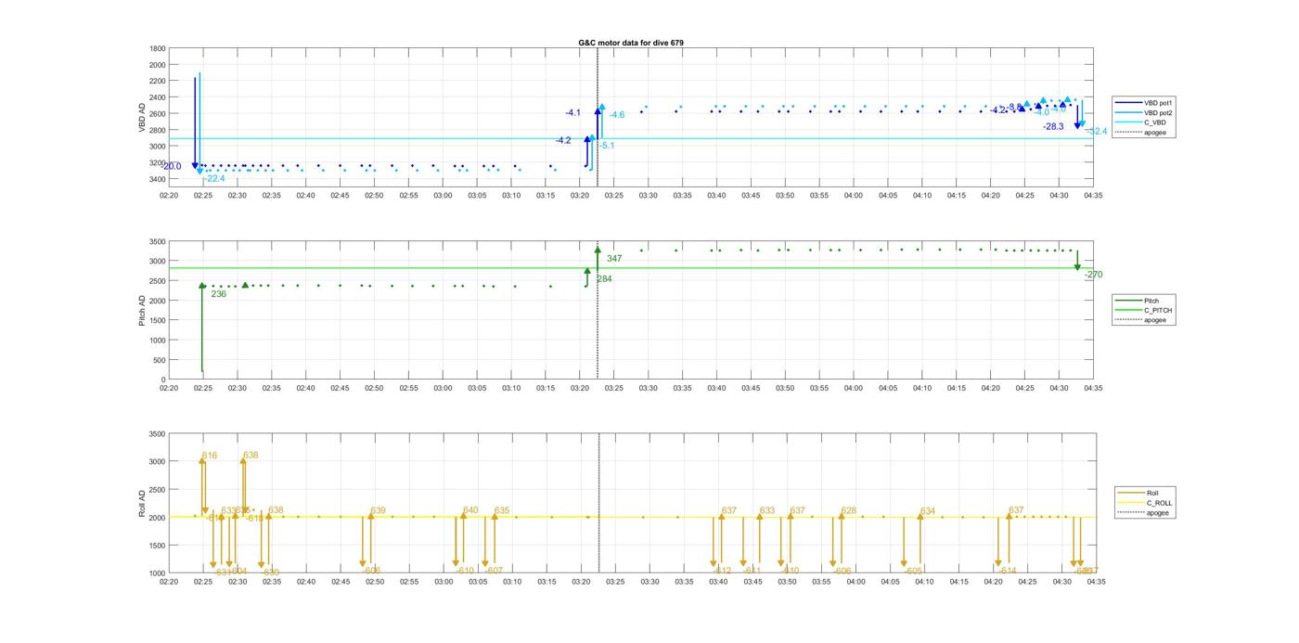This screenshot has height=643, width=1299.
Task: Click the '640' roll data label
Action: tap(470, 510)
